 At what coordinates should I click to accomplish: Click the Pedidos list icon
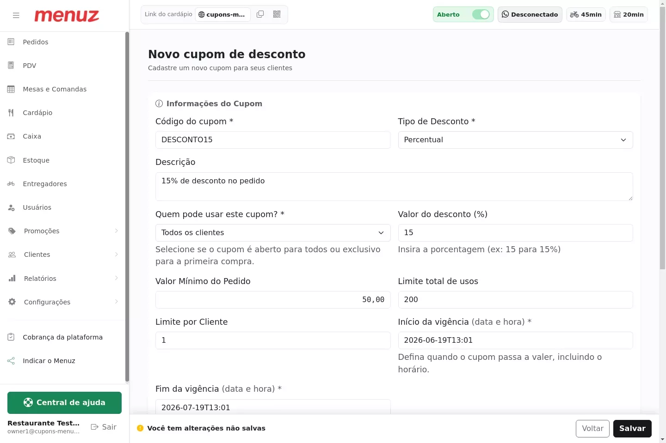[x=11, y=42]
